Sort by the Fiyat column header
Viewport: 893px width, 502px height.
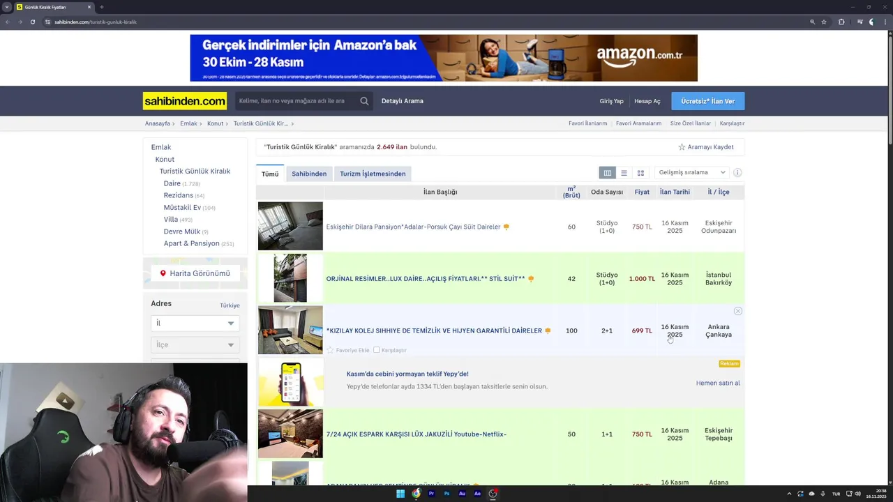click(642, 192)
